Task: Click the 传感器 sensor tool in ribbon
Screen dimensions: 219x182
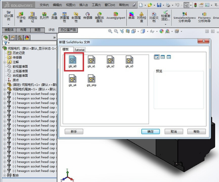Action: [88, 16]
